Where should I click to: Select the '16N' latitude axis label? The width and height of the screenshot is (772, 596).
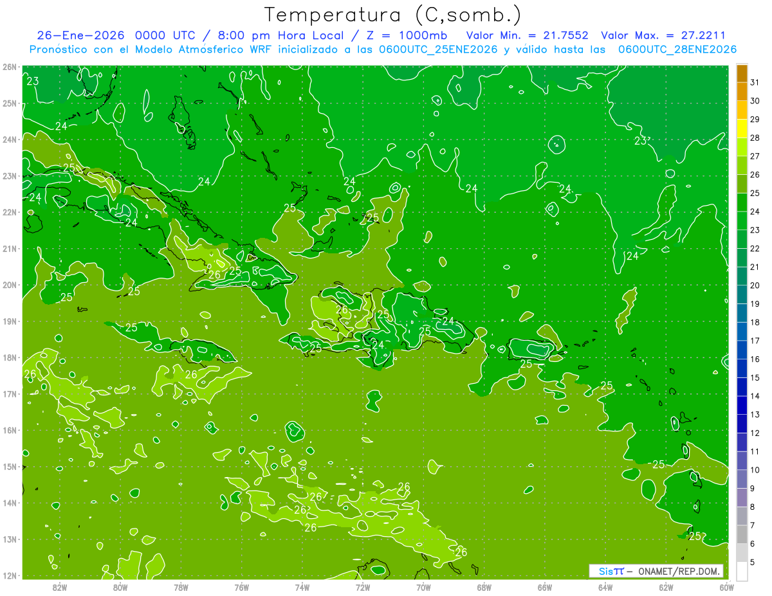click(x=10, y=430)
